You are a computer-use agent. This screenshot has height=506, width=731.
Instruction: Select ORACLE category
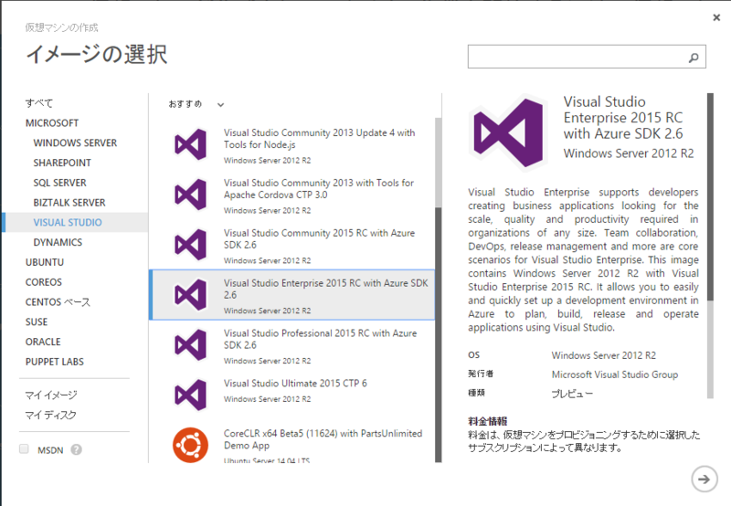click(x=43, y=342)
